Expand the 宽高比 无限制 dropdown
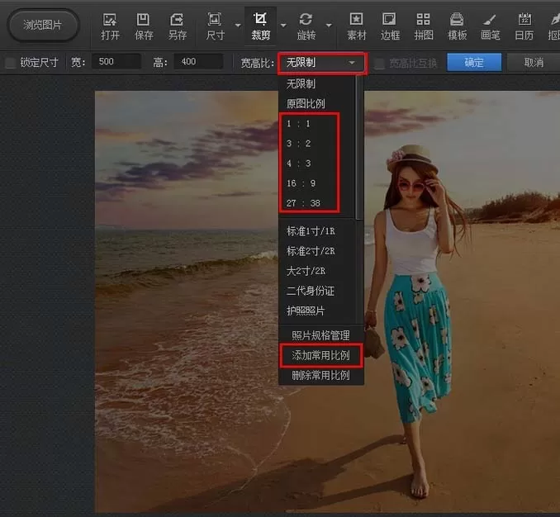560x517 pixels. (x=322, y=63)
